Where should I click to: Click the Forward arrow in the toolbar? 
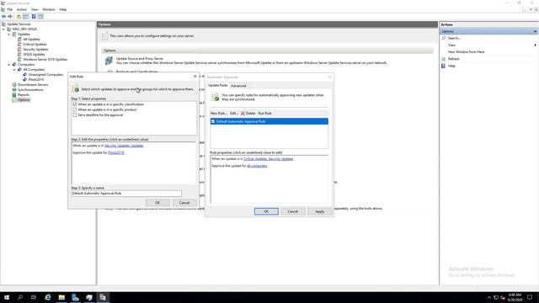pos(10,17)
